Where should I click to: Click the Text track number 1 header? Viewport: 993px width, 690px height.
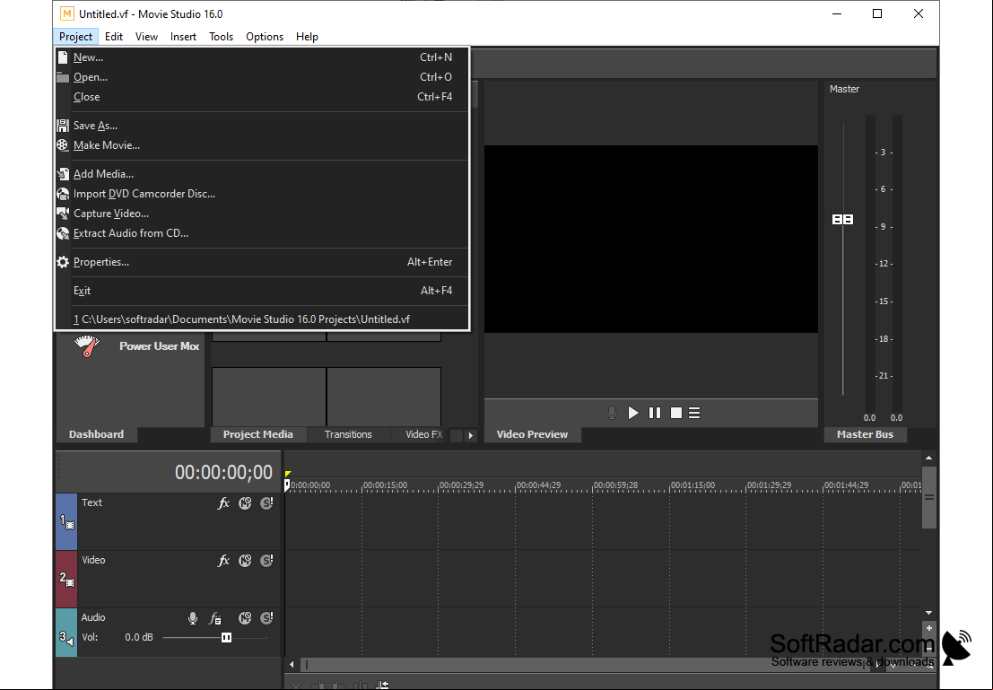tap(66, 521)
